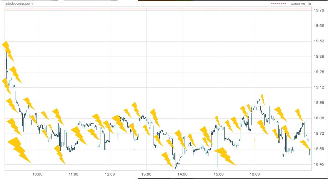Click the 'cours veille' legend label
Image resolution: width=328 pixels, height=179 pixels.
pos(301,3)
